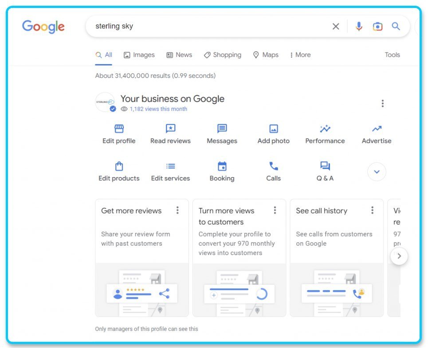The height and width of the screenshot is (348, 428).
Task: Click the magnifying glass search button
Action: click(x=396, y=27)
